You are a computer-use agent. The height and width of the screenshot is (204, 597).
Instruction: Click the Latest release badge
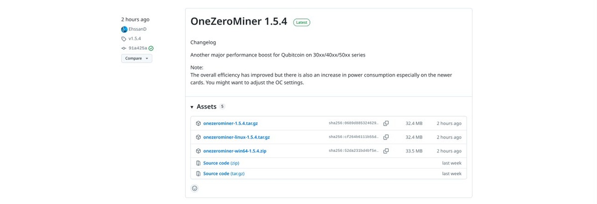pyautogui.click(x=301, y=22)
